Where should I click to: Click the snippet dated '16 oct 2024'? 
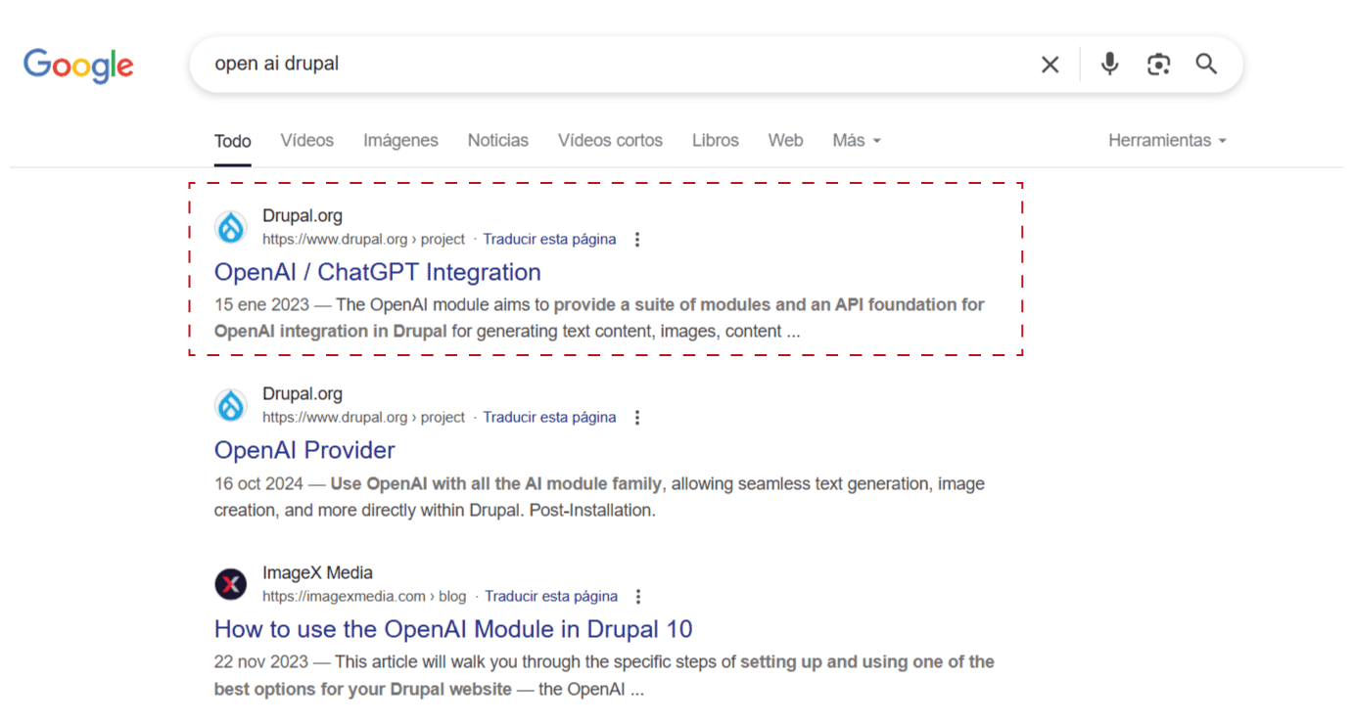(599, 497)
